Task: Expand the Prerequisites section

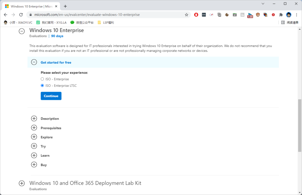Action: click(34, 128)
